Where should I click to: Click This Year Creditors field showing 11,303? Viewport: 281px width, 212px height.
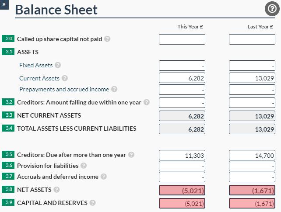pyautogui.click(x=182, y=155)
